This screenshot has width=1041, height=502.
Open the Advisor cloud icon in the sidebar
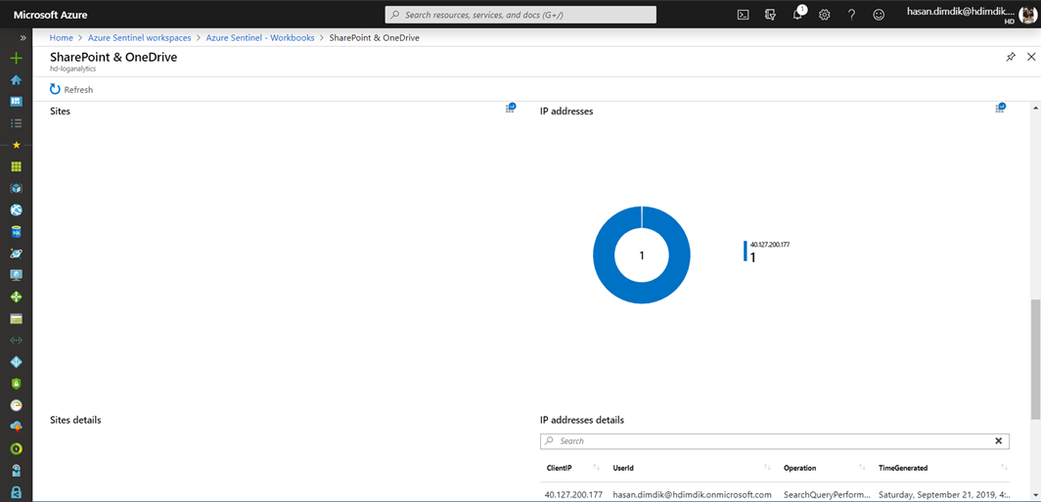[x=17, y=427]
